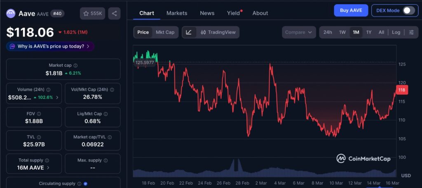This screenshot has width=422, height=188.
Task: Switch to the Markets tab
Action: (x=177, y=13)
